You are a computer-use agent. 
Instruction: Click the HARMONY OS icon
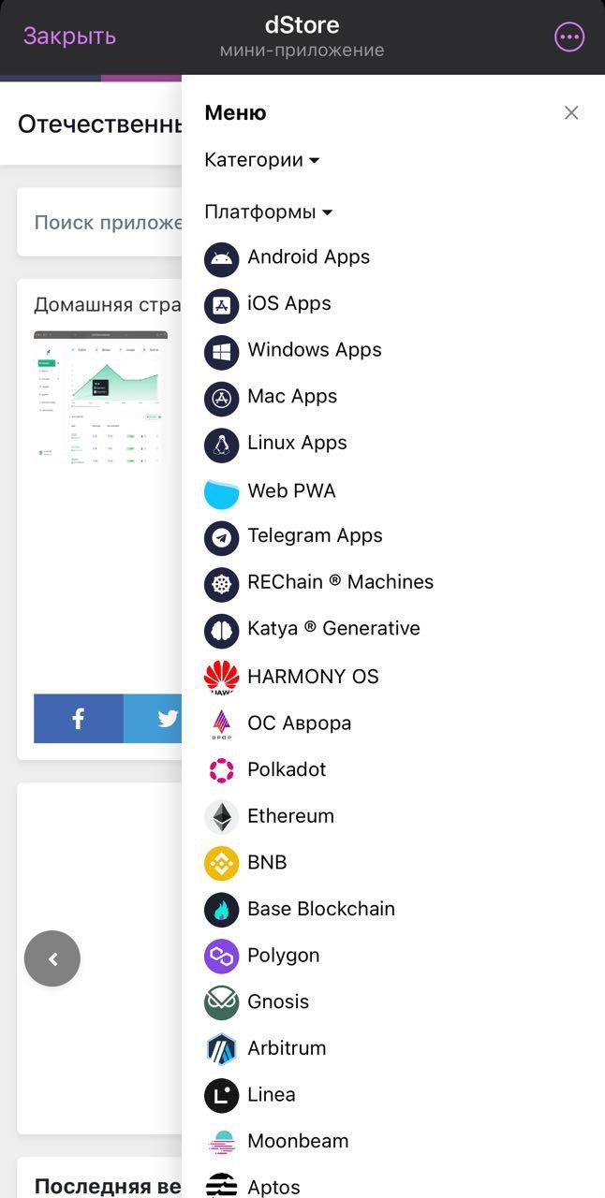[x=221, y=676]
